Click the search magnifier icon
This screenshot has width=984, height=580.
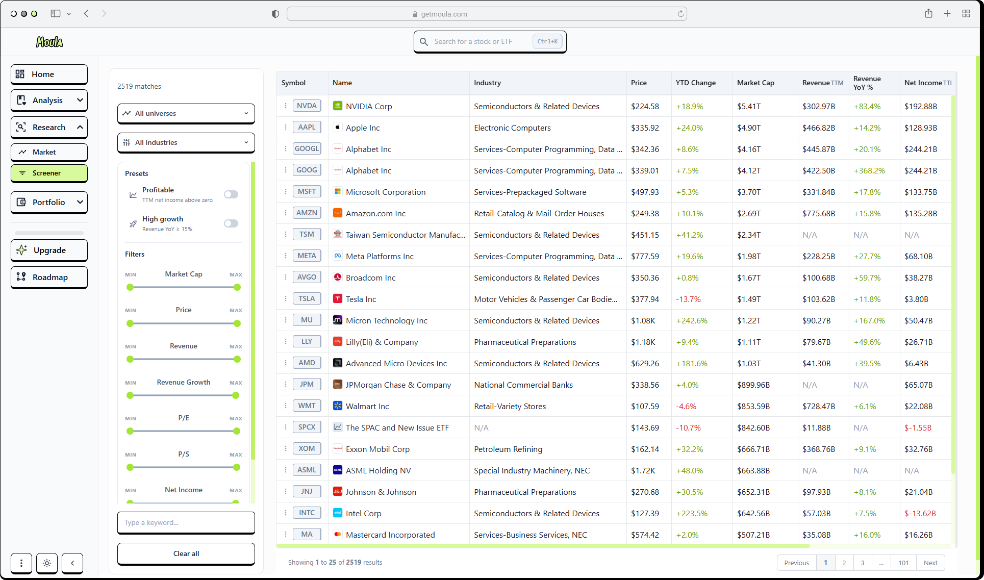(x=424, y=41)
